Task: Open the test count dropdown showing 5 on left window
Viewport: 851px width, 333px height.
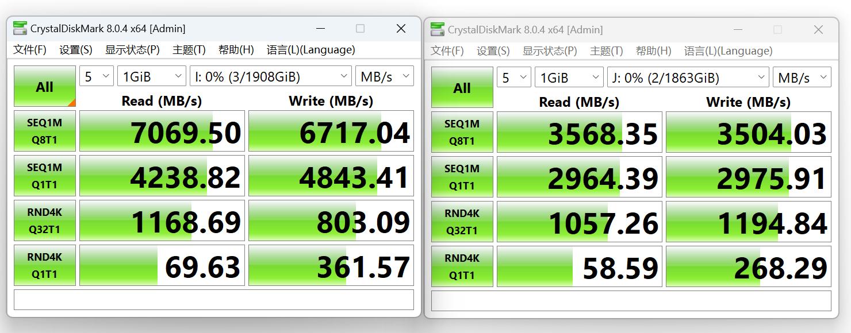Action: (x=95, y=75)
